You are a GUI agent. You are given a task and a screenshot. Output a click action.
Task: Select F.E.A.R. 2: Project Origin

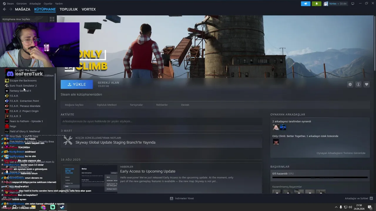[x=24, y=111]
